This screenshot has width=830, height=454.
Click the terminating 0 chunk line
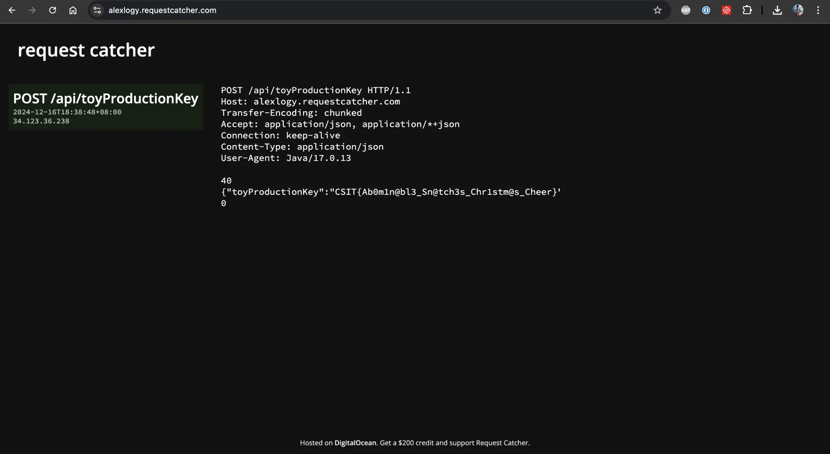224,203
